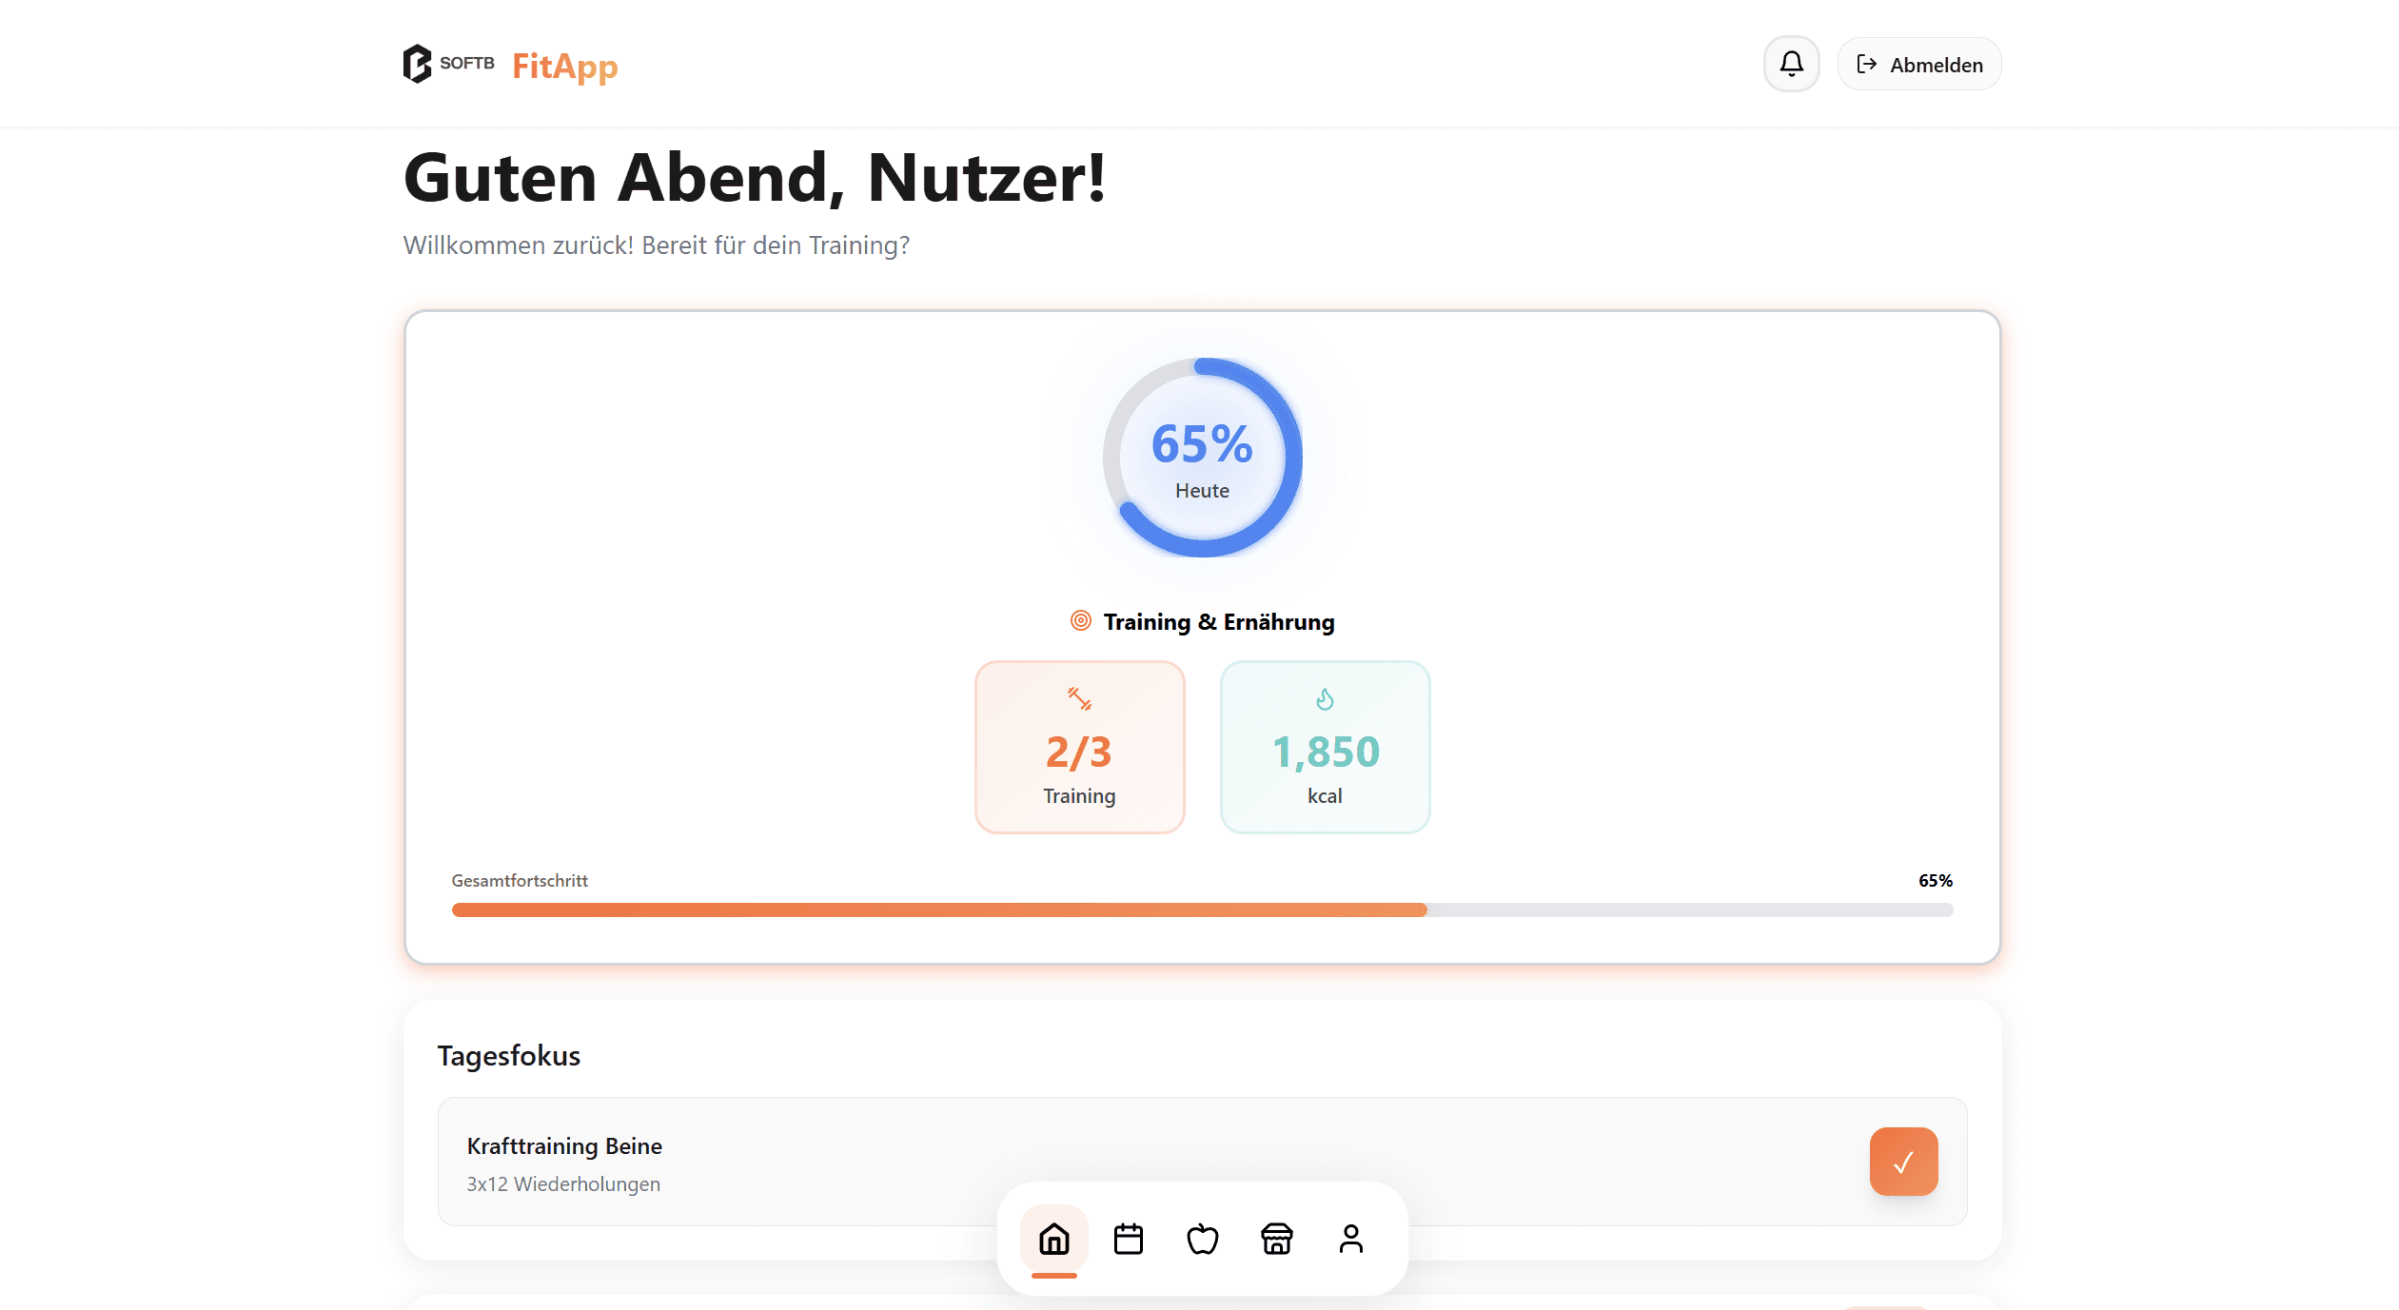Click the 1,850 kcal stat card
Image resolution: width=2399 pixels, height=1310 pixels.
1325,748
